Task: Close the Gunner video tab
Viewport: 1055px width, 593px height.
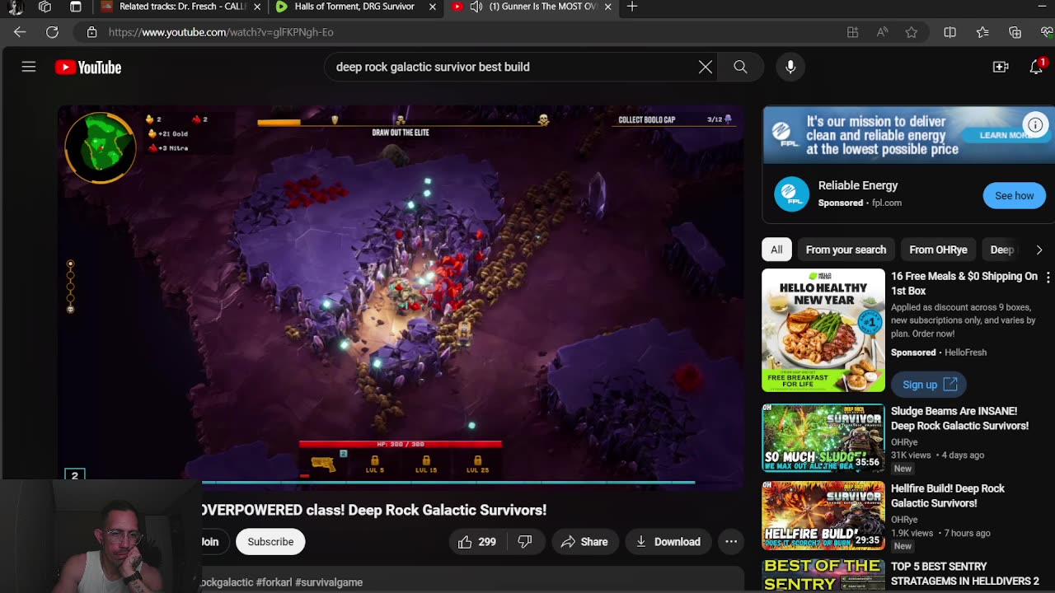Action: 608,7
